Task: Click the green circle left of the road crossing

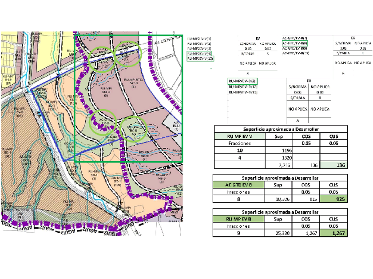Action: coord(102,59)
